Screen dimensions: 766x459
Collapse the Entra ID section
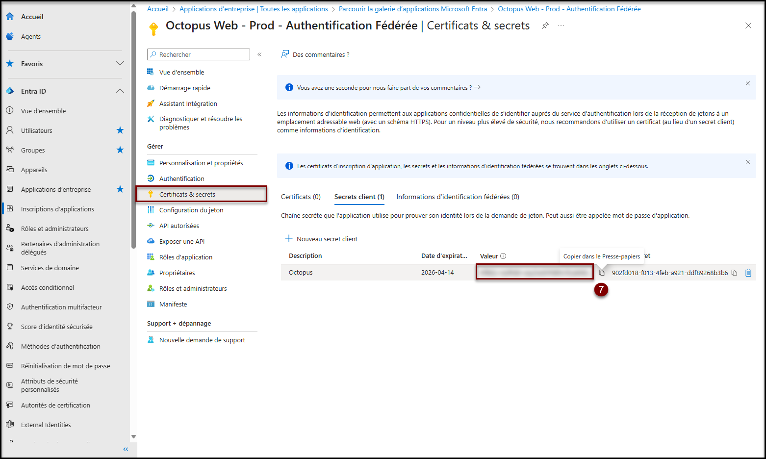pos(120,91)
